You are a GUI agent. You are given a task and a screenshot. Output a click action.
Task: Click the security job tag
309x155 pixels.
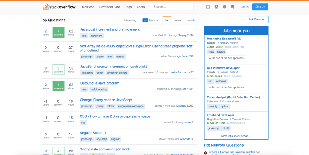click(x=213, y=107)
